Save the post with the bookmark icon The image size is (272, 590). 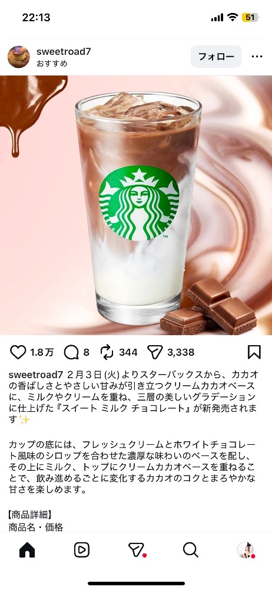point(254,352)
